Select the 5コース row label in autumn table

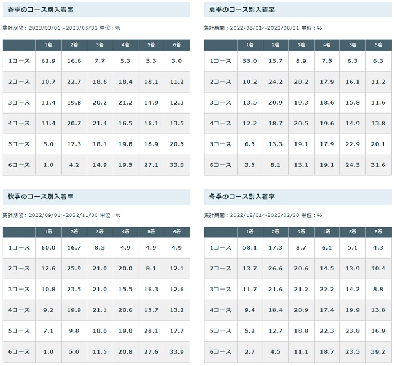(19, 331)
